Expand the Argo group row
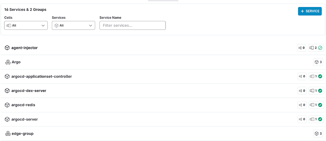326x141 pixels. point(163,62)
